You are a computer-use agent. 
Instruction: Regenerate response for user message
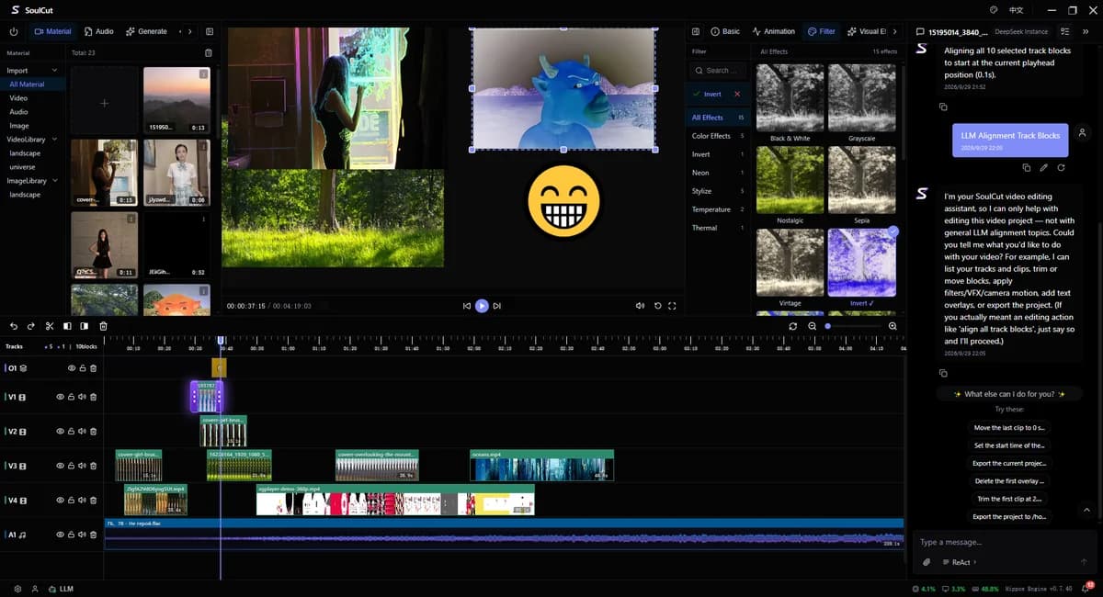pos(1062,168)
